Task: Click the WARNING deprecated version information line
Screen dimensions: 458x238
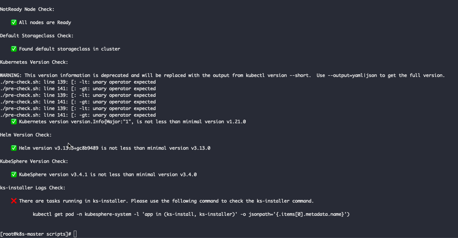Action: click(x=222, y=75)
